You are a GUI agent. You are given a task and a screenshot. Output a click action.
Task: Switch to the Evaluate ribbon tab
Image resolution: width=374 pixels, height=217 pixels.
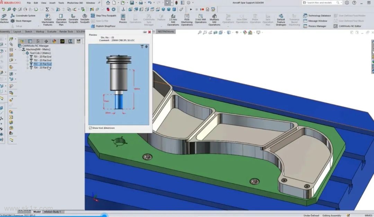[x=52, y=32]
